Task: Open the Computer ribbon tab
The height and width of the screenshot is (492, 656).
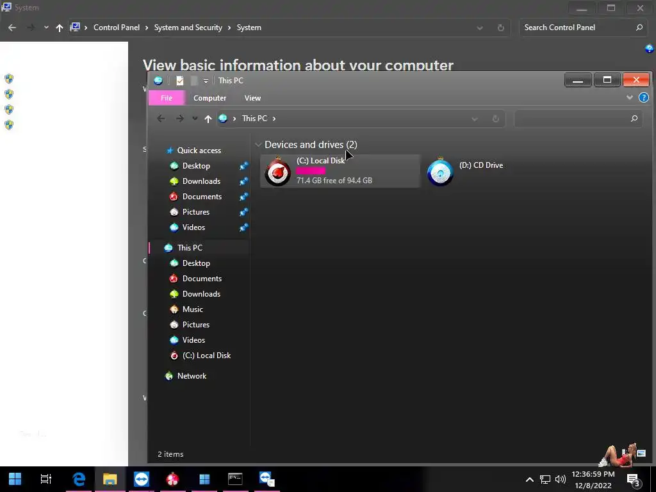Action: coord(209,98)
